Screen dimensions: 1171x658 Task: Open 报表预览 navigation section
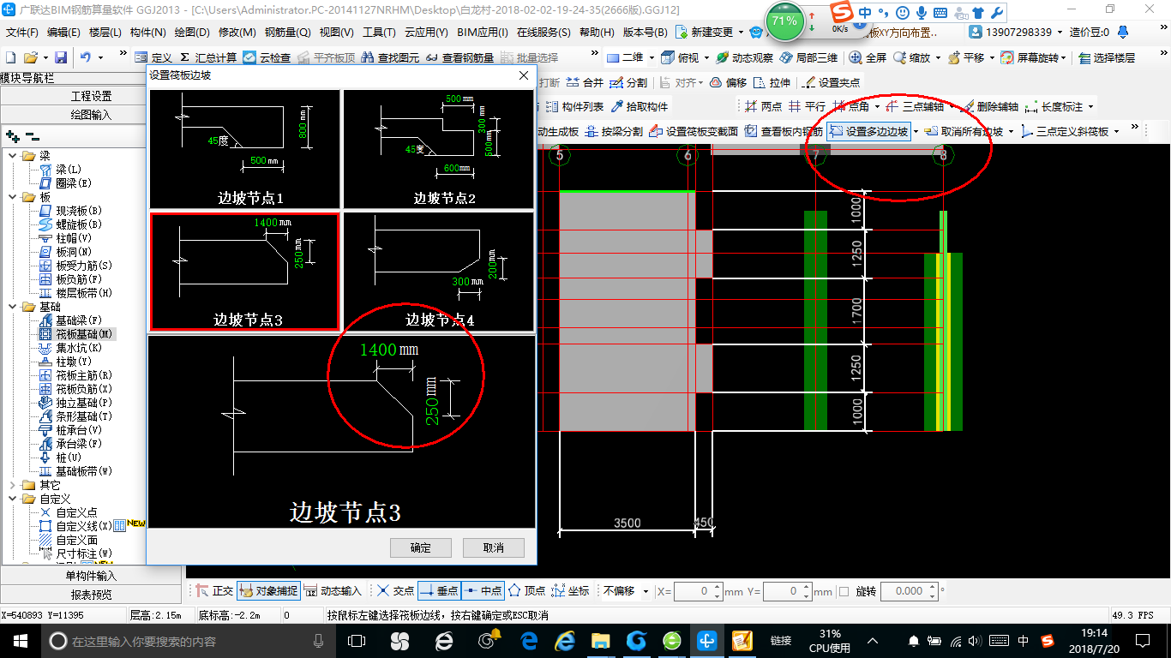click(x=92, y=595)
